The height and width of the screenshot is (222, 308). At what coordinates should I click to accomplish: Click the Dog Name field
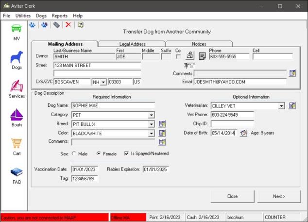tap(113, 105)
